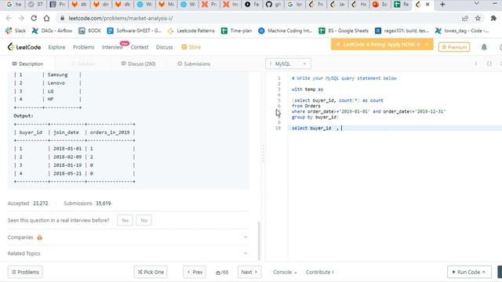Answer Yes to seen in interview
Screen dimensions: 502x282
[125, 220]
